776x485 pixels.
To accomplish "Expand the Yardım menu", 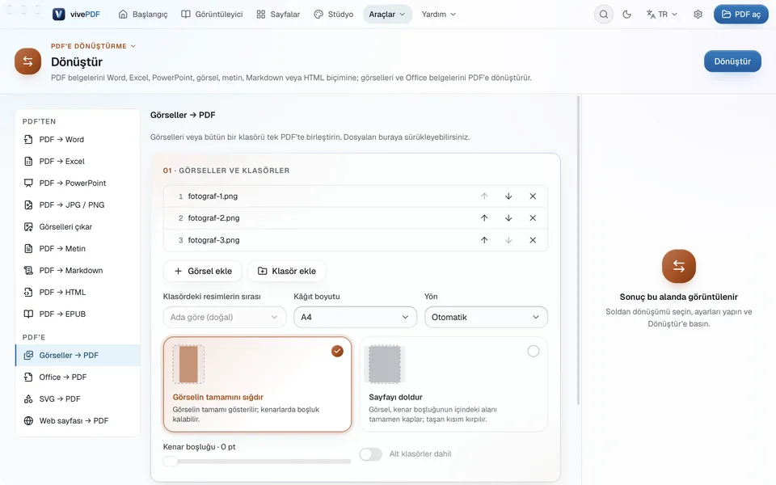I will [x=439, y=15].
